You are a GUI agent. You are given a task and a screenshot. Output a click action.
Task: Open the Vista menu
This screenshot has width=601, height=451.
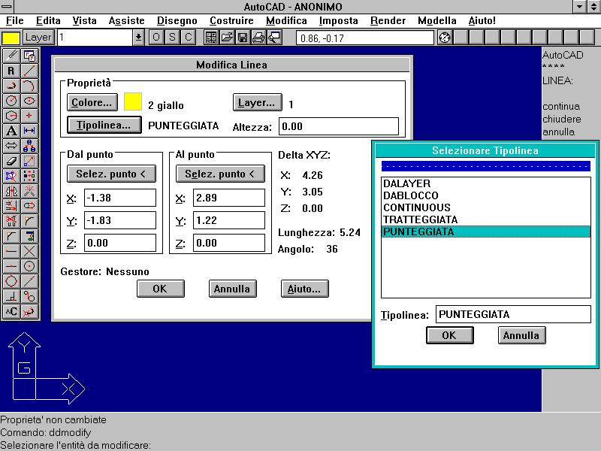click(x=85, y=21)
